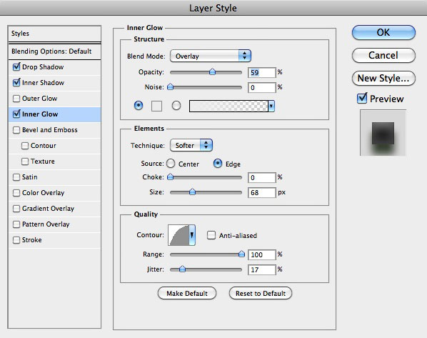Image resolution: width=427 pixels, height=338 pixels.
Task: Disable the Inner Shadow effect checkbox
Action: tap(16, 83)
